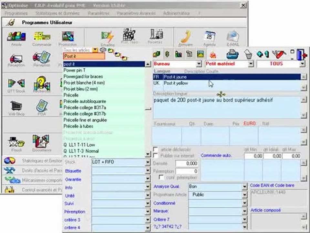310x233 pixels.
Task: Click the trash bin delete icon
Action: [x=248, y=54]
